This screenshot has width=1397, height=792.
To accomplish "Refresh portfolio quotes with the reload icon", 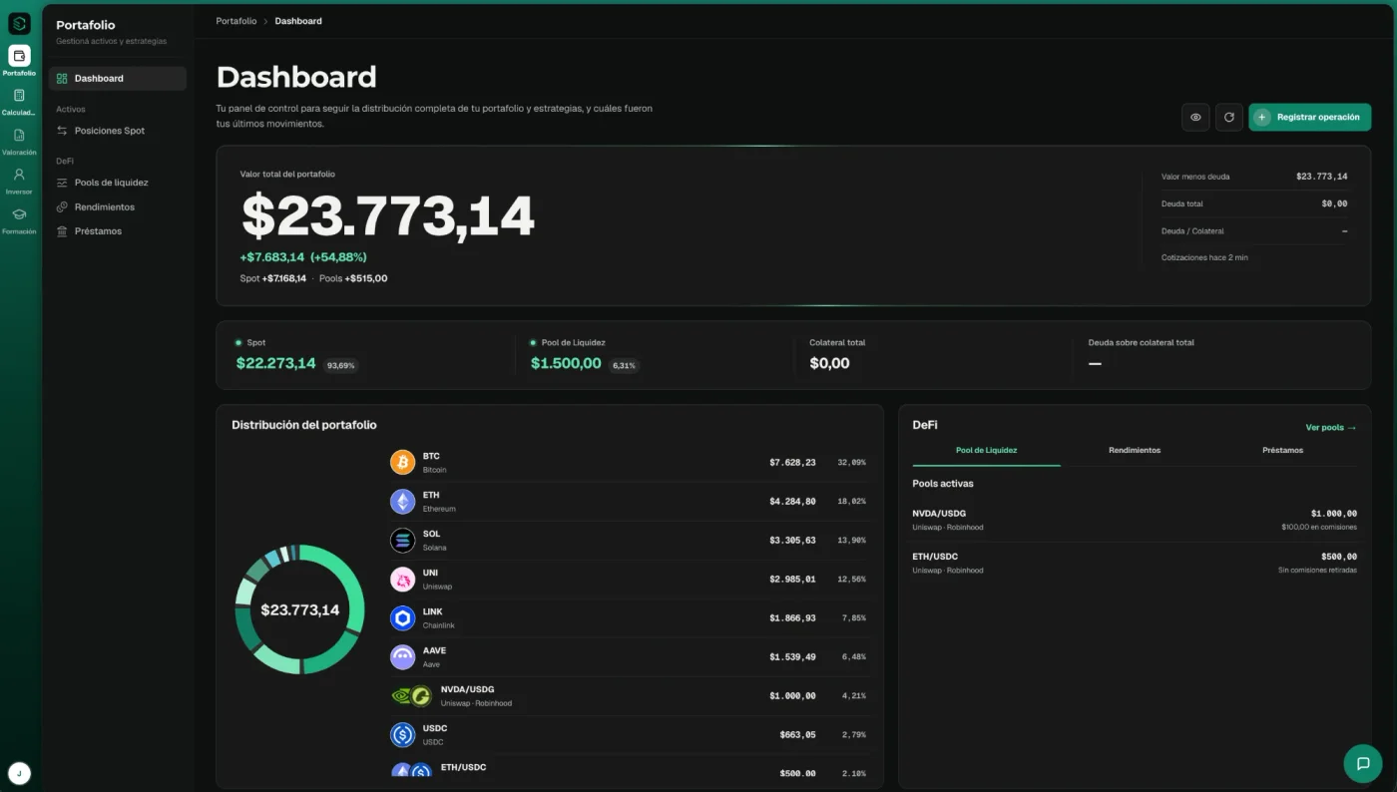I will pyautogui.click(x=1228, y=117).
